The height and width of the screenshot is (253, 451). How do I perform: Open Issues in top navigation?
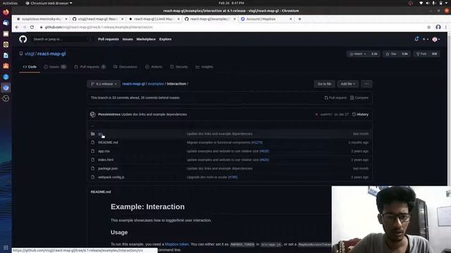click(x=128, y=39)
